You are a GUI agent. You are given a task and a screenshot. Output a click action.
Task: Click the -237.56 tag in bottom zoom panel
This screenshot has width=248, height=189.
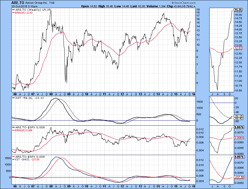pos(239,177)
